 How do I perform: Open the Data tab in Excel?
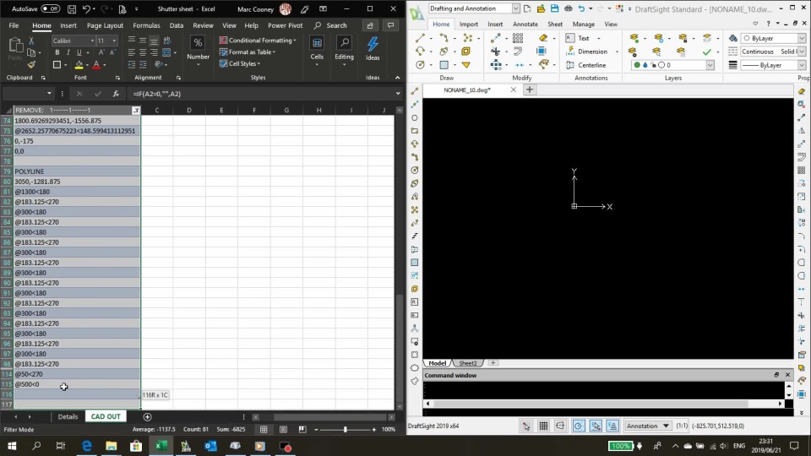(177, 25)
